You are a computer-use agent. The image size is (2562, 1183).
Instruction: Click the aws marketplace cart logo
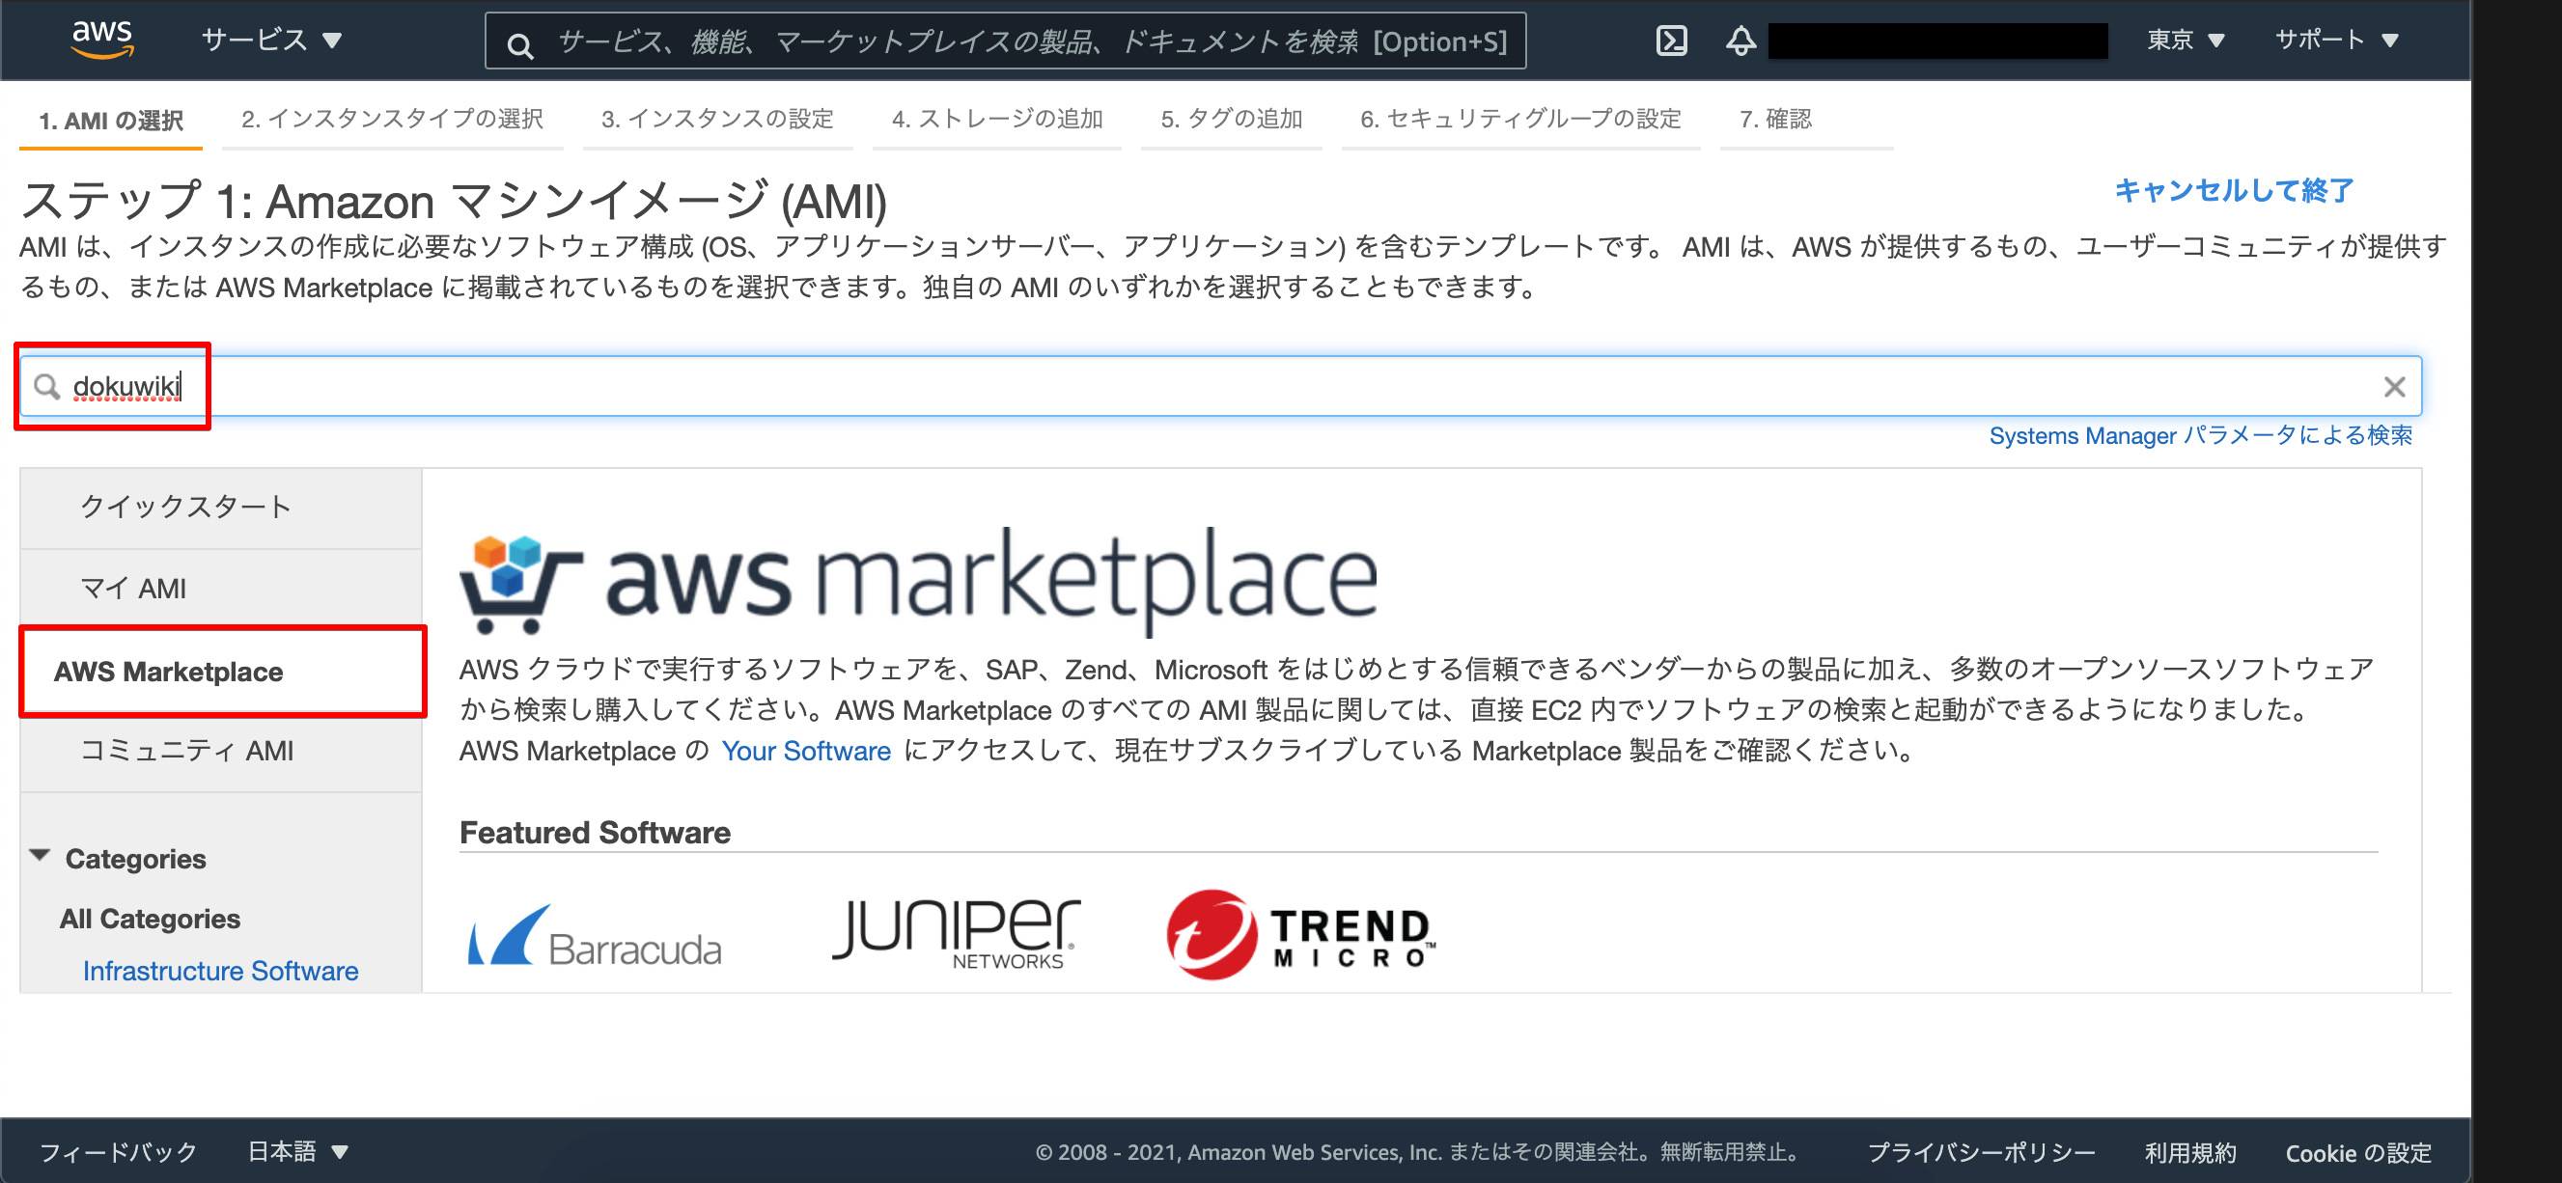pos(918,581)
